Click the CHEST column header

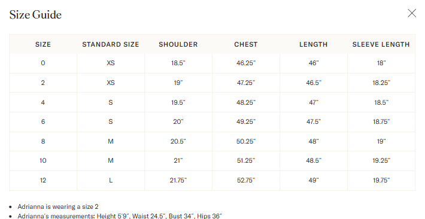(x=246, y=44)
